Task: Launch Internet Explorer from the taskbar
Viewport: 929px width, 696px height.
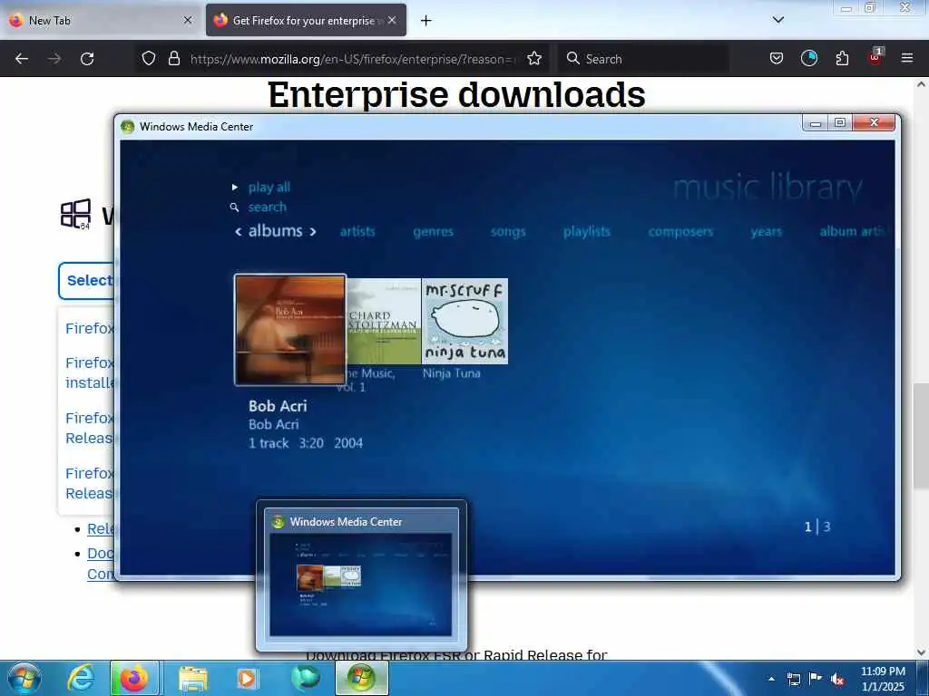Action: point(81,678)
